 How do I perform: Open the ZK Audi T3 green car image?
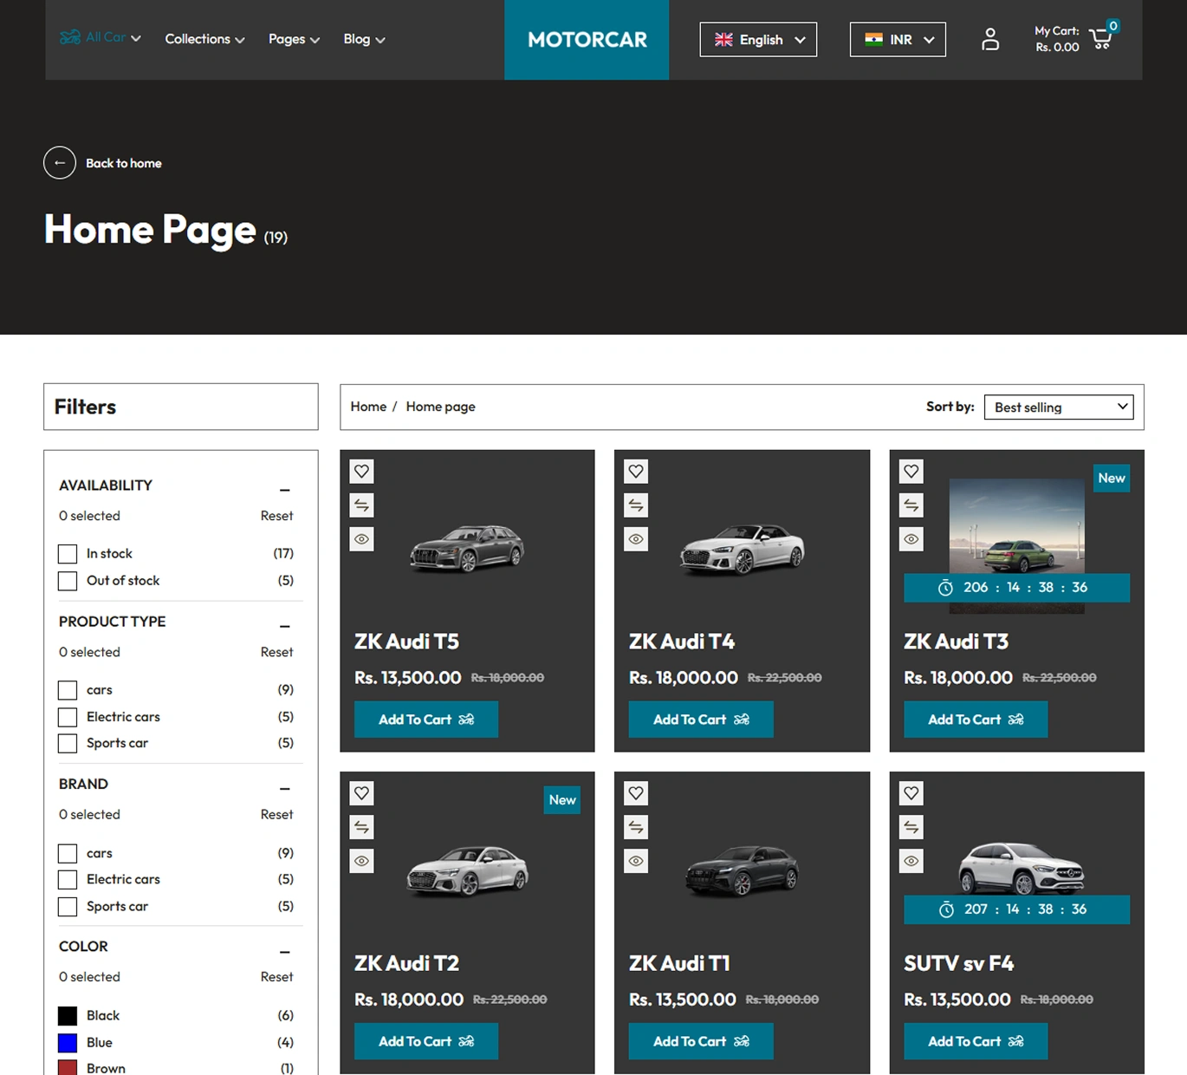pos(1017,546)
